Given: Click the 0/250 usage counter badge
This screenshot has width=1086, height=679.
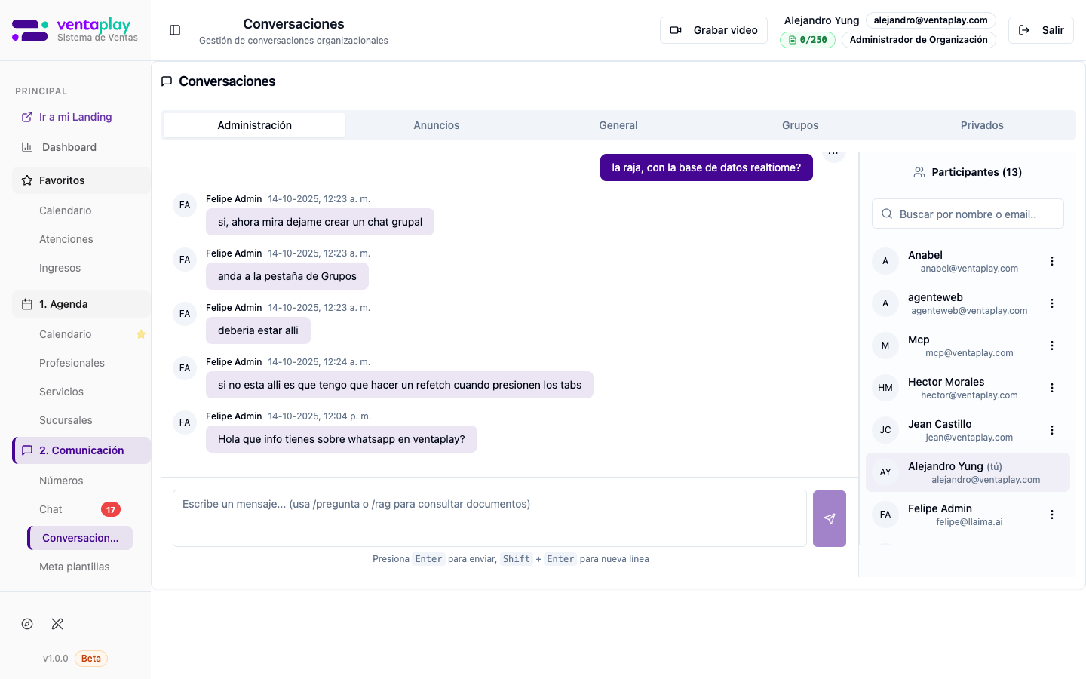Looking at the screenshot, I should (808, 40).
